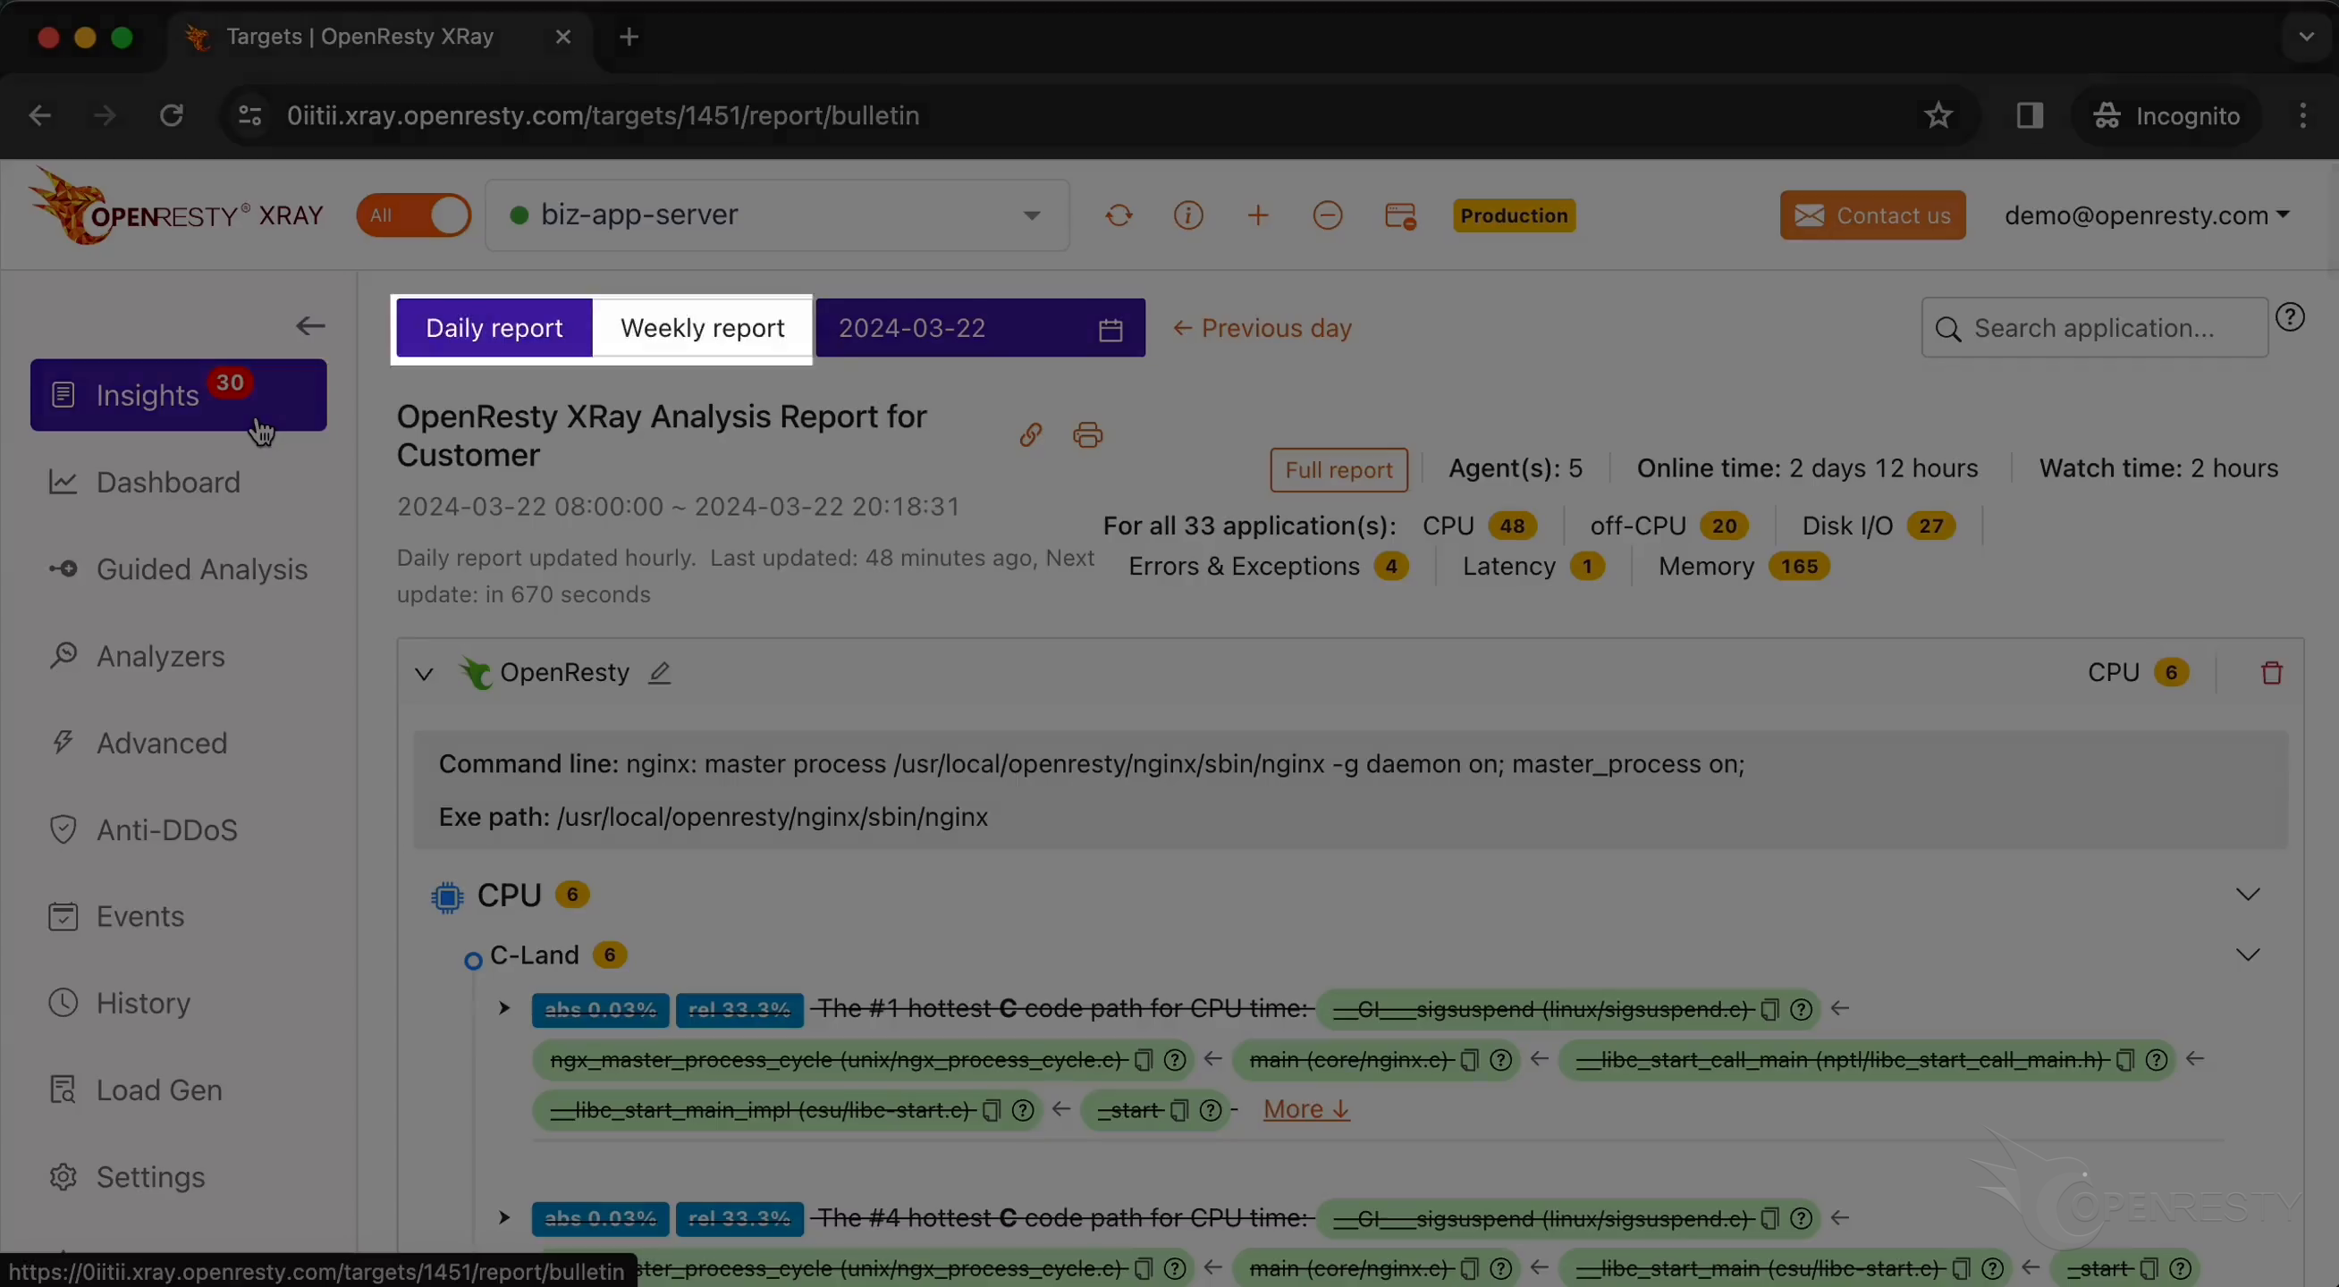Screen dimensions: 2339x1287
Task: Toggle the All switch next to logo
Action: [414, 215]
